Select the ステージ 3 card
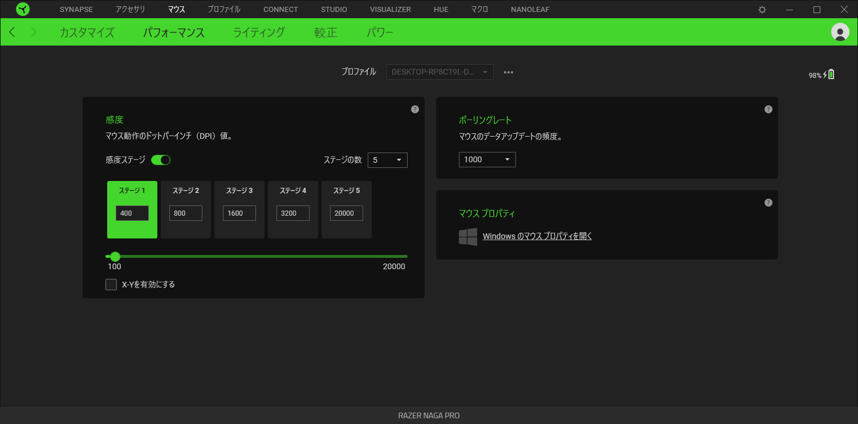Image resolution: width=858 pixels, height=424 pixels. 239,209
